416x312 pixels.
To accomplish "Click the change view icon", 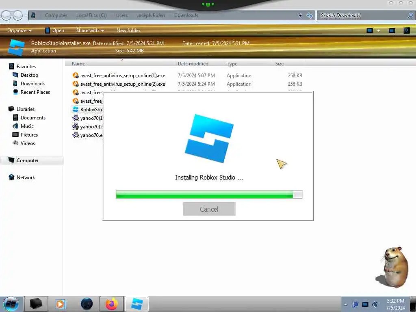I will tap(370, 30).
